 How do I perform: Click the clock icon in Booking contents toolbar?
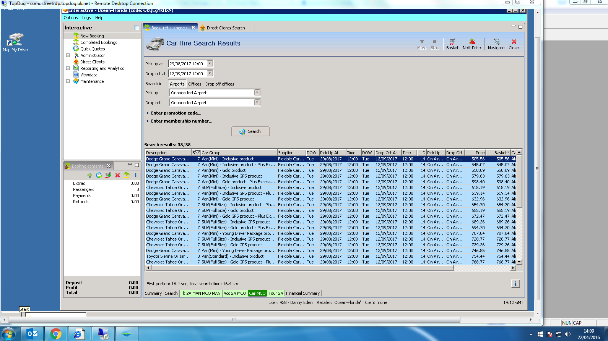pos(99,175)
